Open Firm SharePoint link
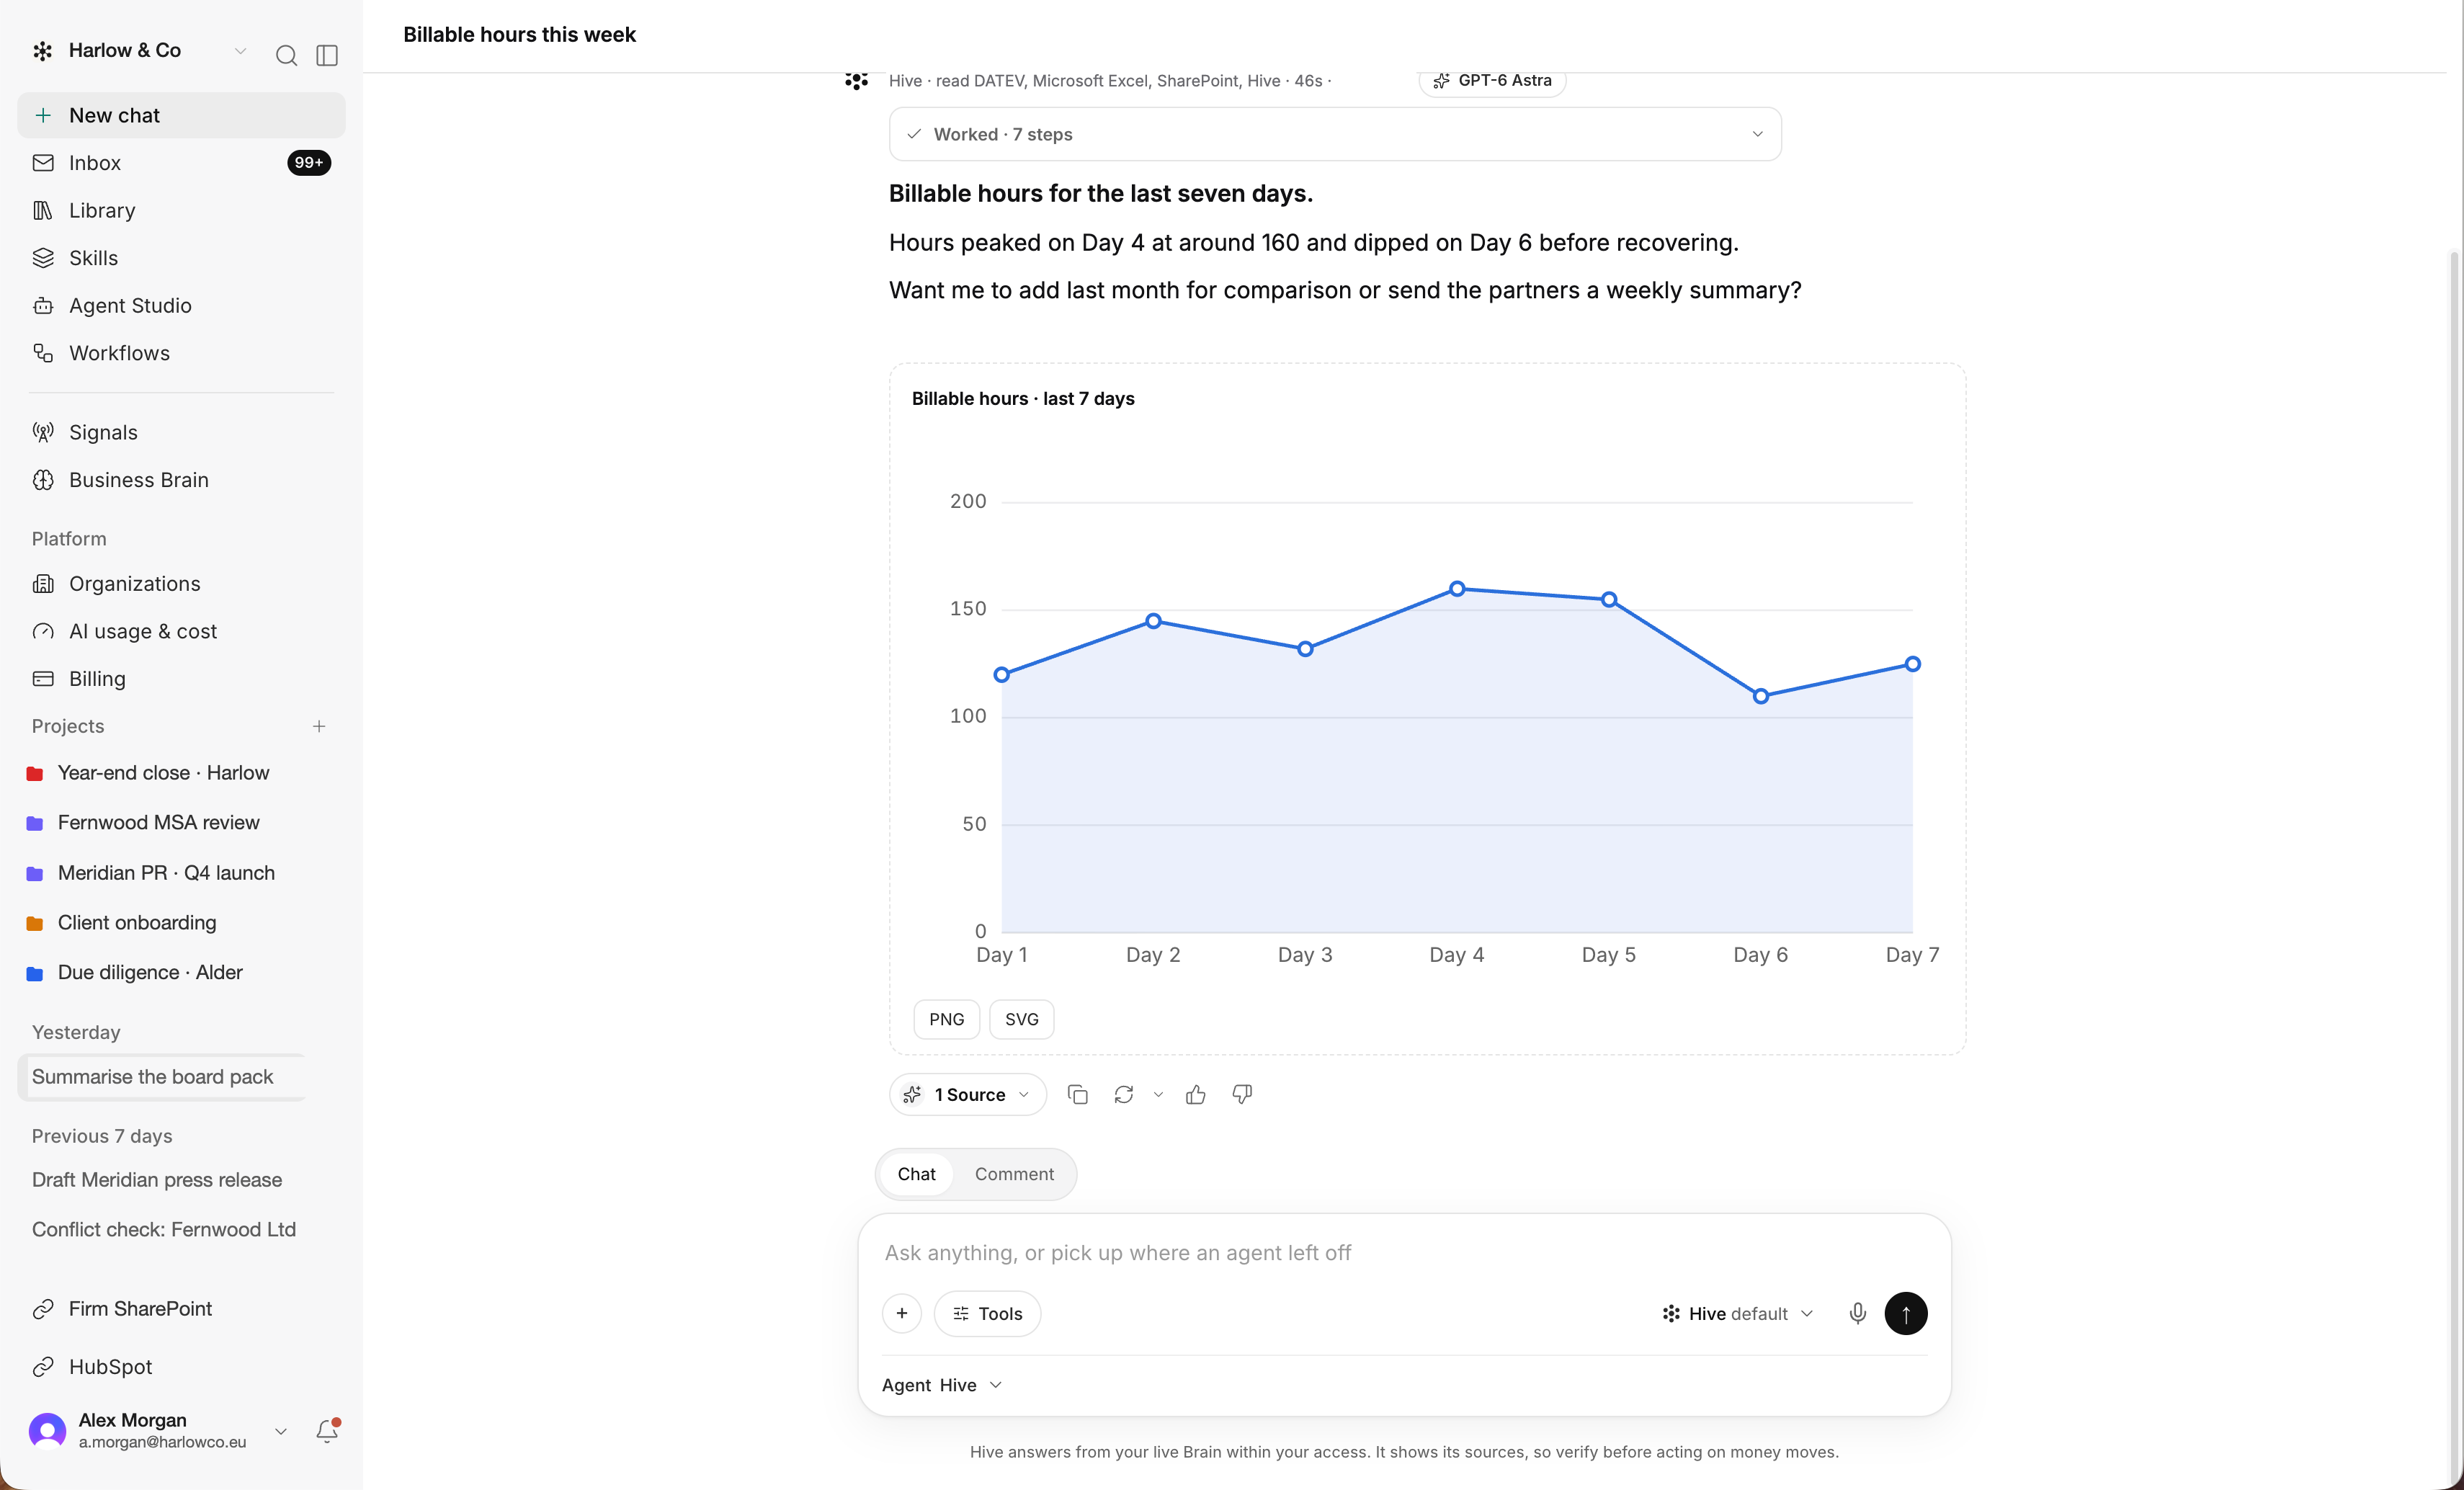The image size is (2464, 1490). (181, 1309)
